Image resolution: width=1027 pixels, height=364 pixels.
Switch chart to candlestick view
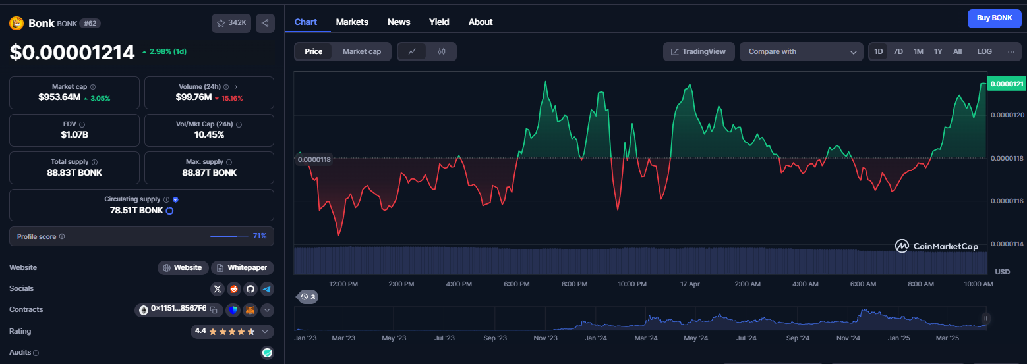(442, 51)
